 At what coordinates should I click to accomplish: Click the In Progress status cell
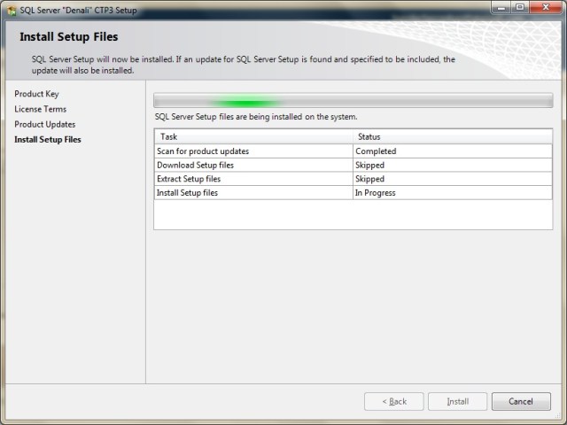pyautogui.click(x=376, y=192)
